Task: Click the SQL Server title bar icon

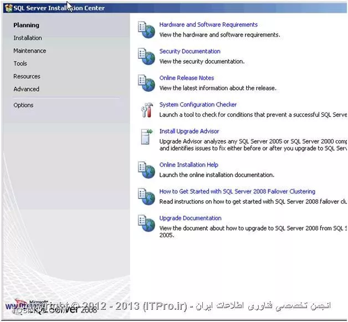Action: [x=9, y=8]
